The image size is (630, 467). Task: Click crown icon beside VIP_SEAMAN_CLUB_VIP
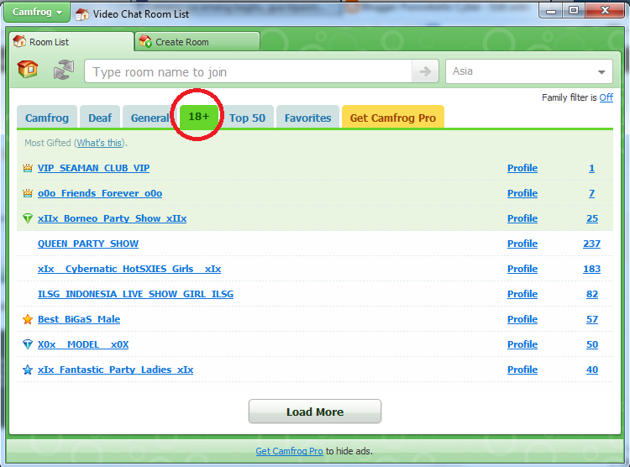[28, 168]
